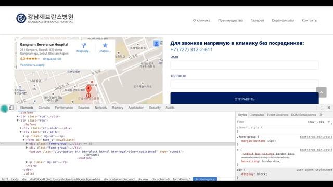Image resolution: width=333 pixels, height=187 pixels.
Task: Open the Performance tab
Action: click(x=64, y=108)
